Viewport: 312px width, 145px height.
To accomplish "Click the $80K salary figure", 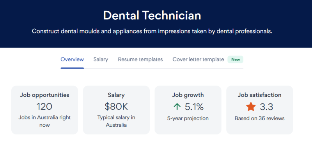I will pos(116,107).
